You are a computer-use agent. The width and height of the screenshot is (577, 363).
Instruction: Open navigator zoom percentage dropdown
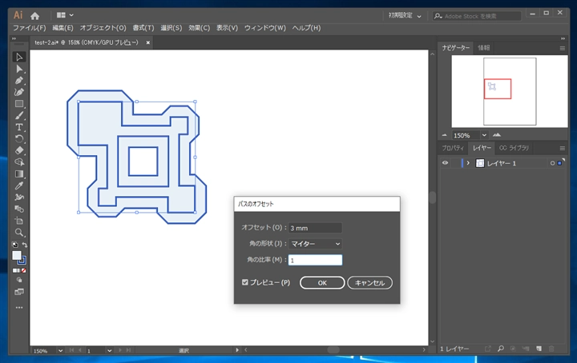tap(484, 135)
